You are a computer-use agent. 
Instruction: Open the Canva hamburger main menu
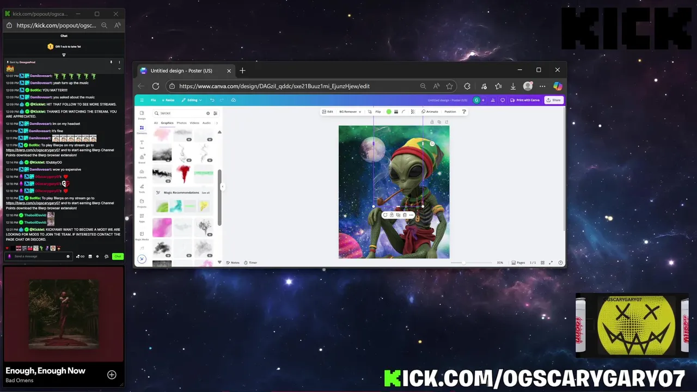pyautogui.click(x=142, y=100)
